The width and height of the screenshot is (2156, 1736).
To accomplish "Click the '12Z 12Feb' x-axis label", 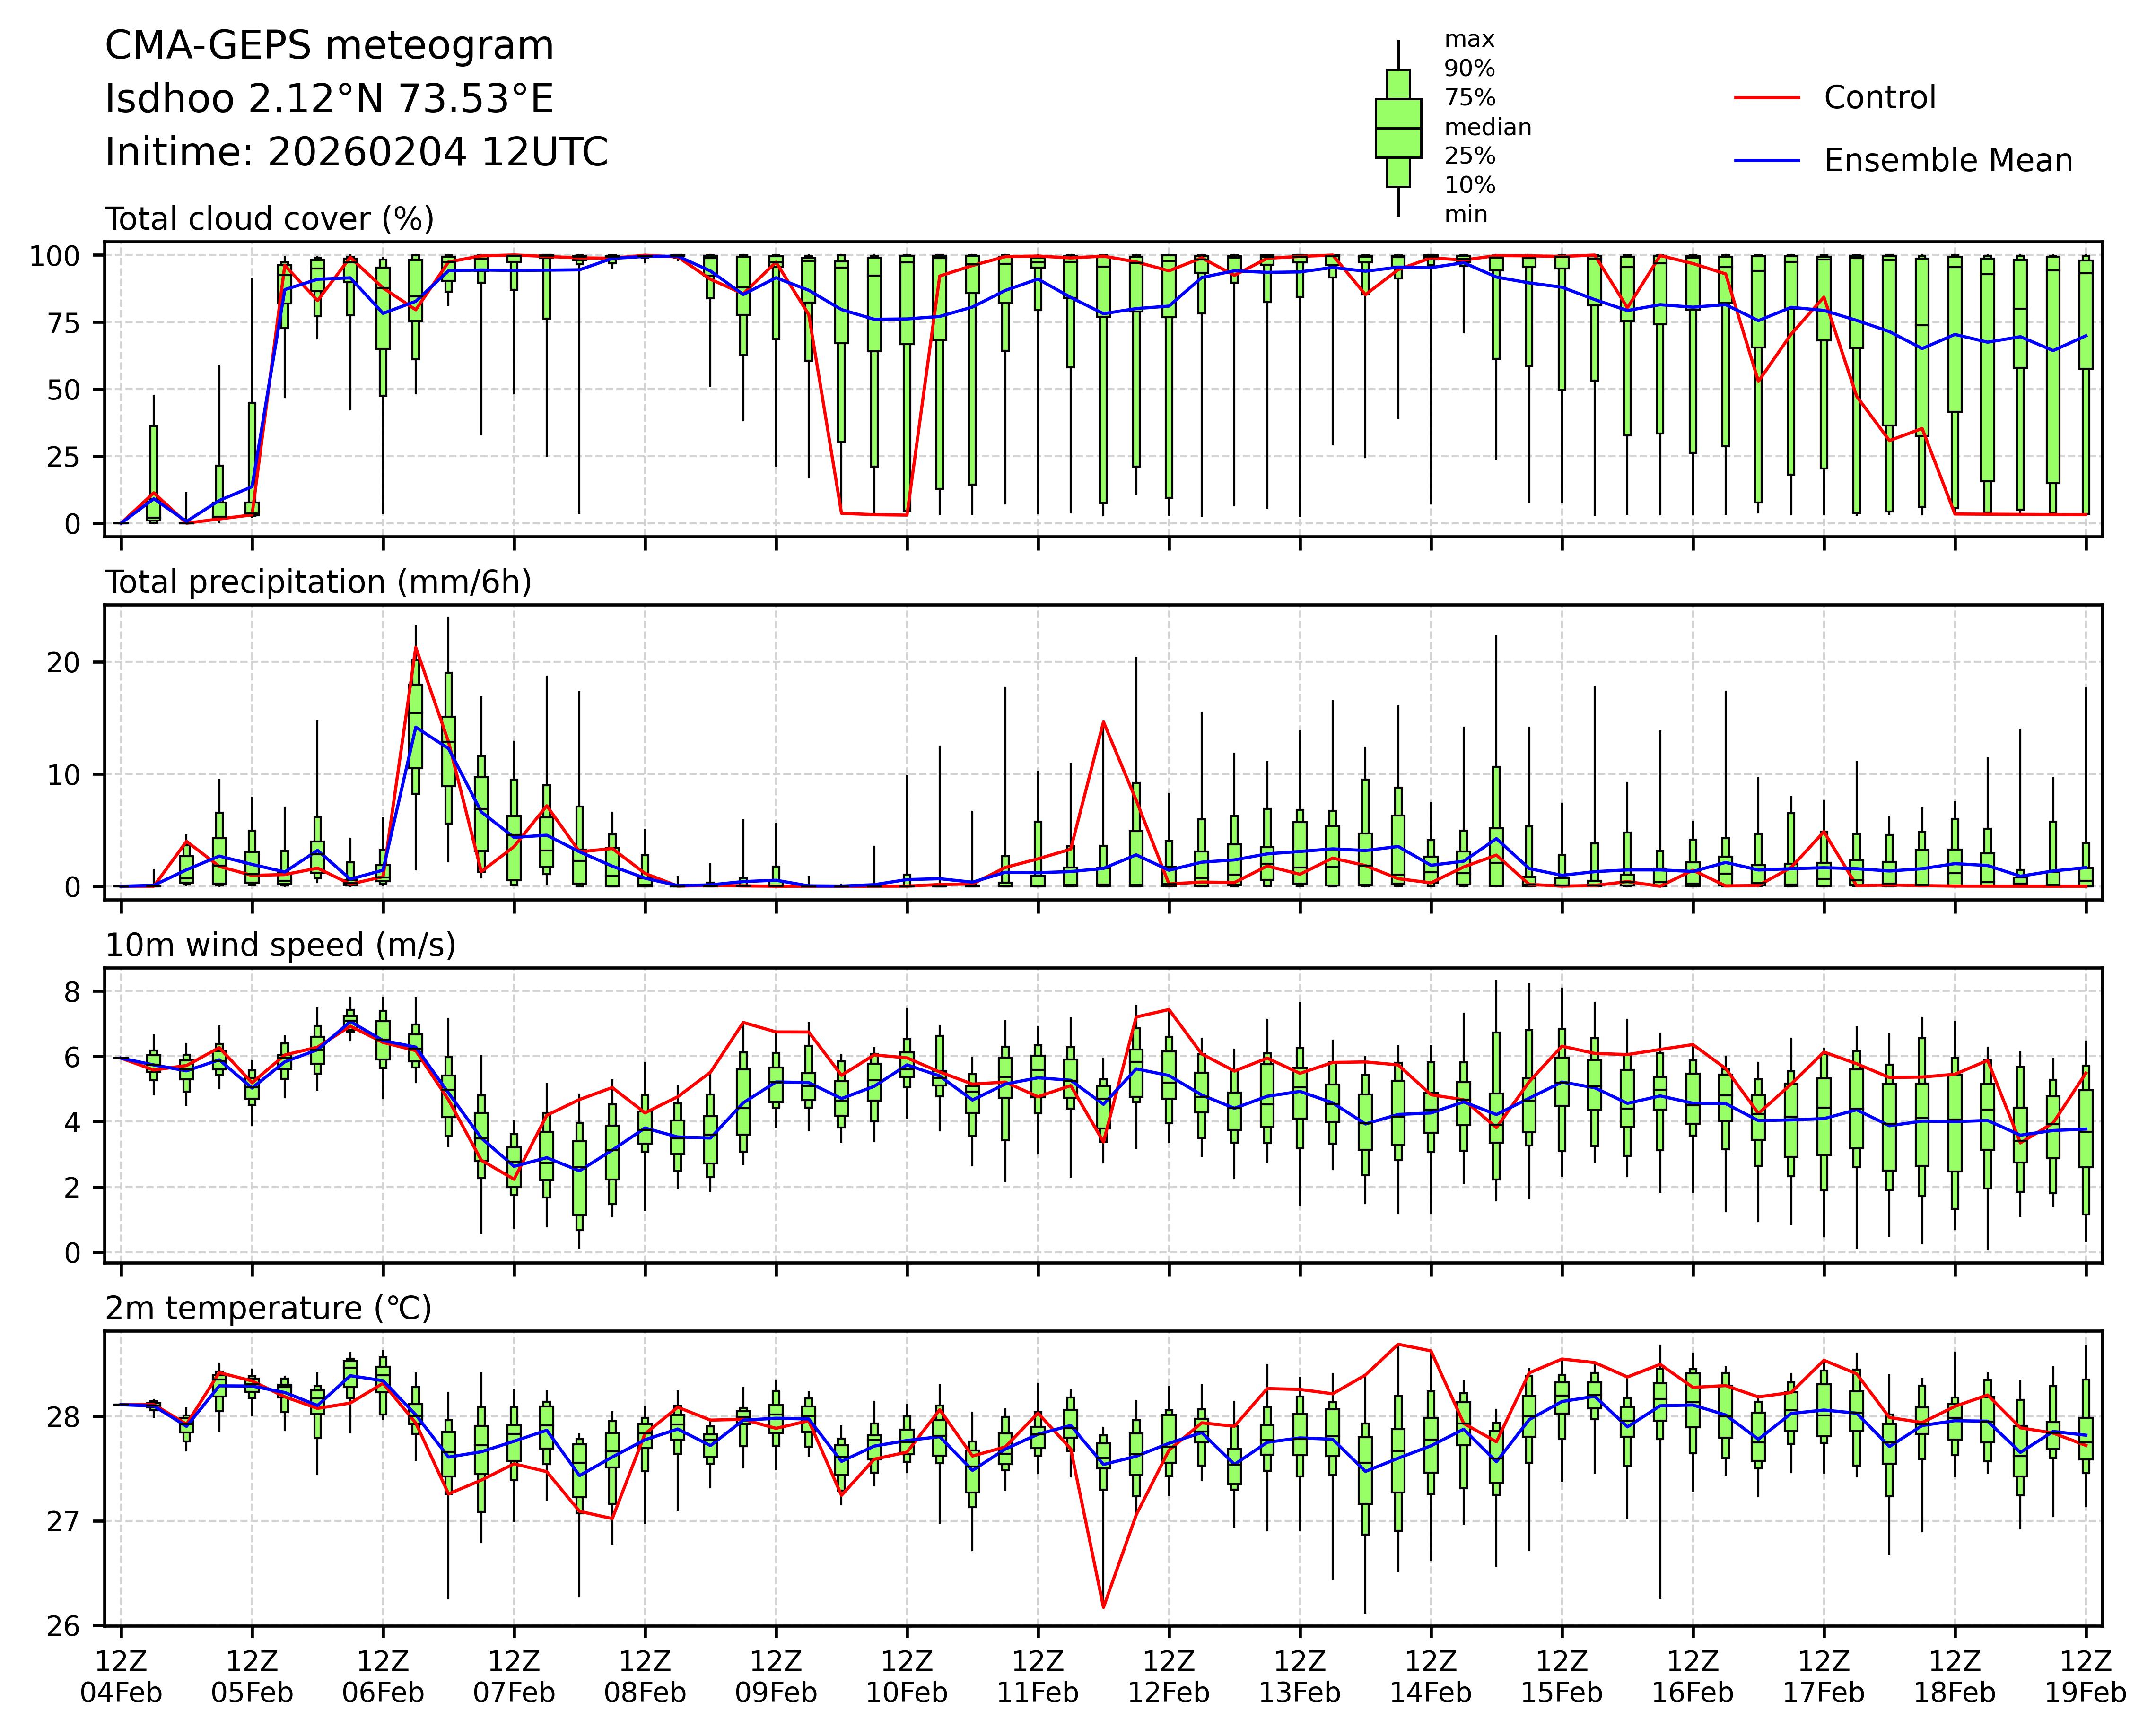I will [x=1169, y=1677].
